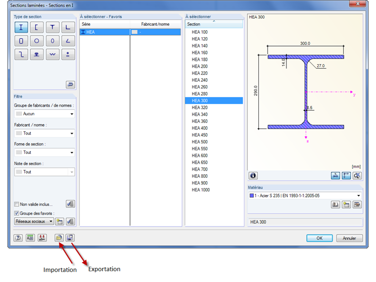Click the HEA 300 section name field
The width and height of the screenshot is (376, 282).
pos(305,222)
